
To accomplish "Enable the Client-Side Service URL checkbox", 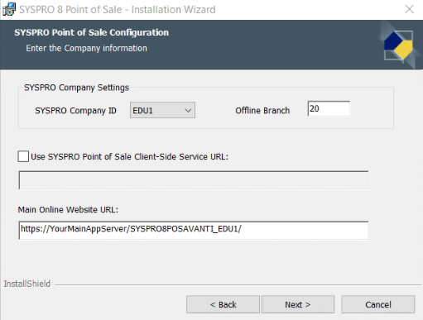I will [x=23, y=156].
